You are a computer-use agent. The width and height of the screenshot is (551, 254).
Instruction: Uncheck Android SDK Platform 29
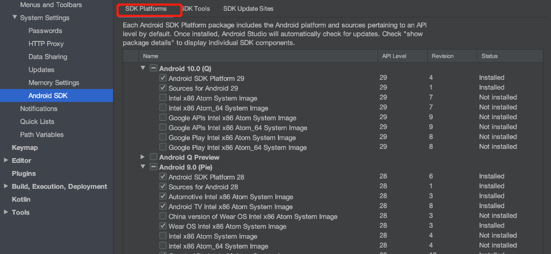(x=163, y=78)
